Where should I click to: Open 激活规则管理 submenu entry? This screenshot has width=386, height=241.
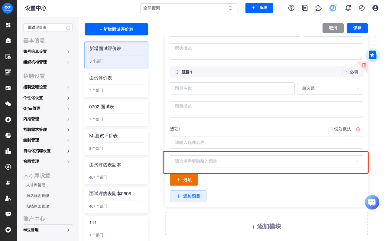(x=37, y=196)
